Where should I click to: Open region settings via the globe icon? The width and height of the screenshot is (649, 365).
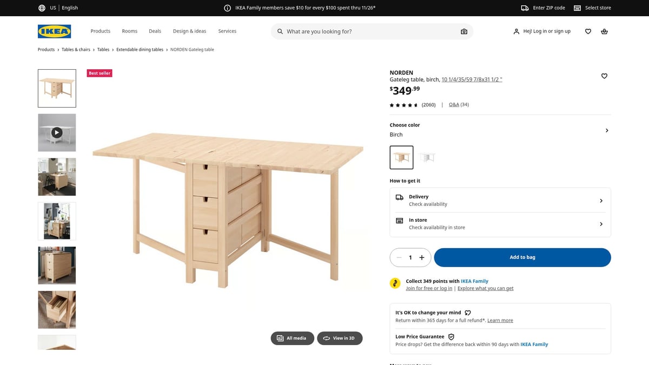click(x=42, y=8)
